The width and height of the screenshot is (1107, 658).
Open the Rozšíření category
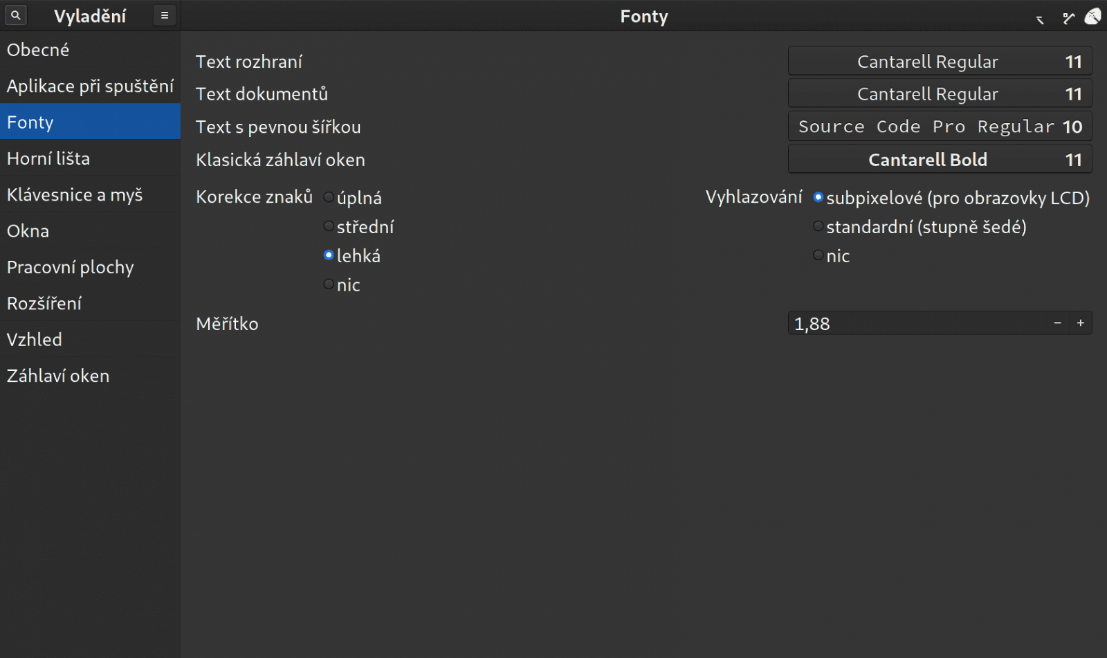tap(44, 304)
